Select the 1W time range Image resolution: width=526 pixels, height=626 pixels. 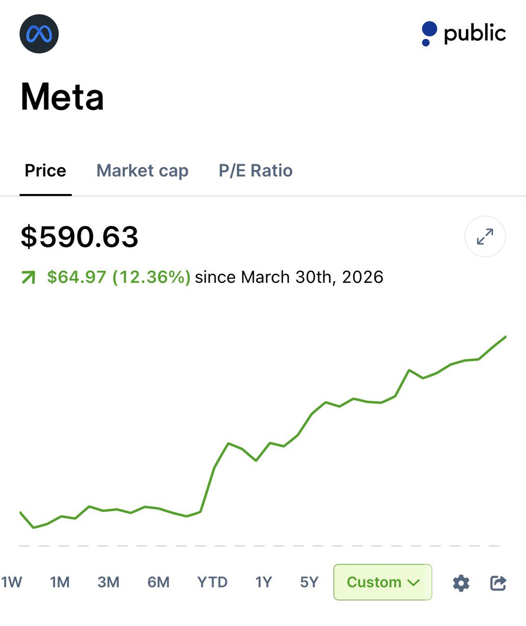tap(12, 582)
